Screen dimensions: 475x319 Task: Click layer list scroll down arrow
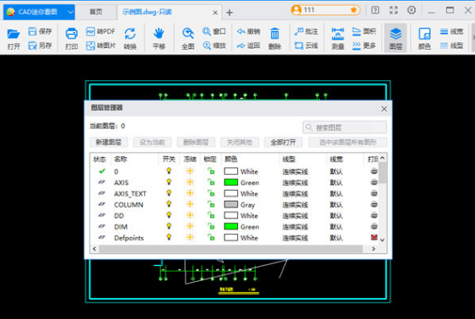pyautogui.click(x=382, y=240)
